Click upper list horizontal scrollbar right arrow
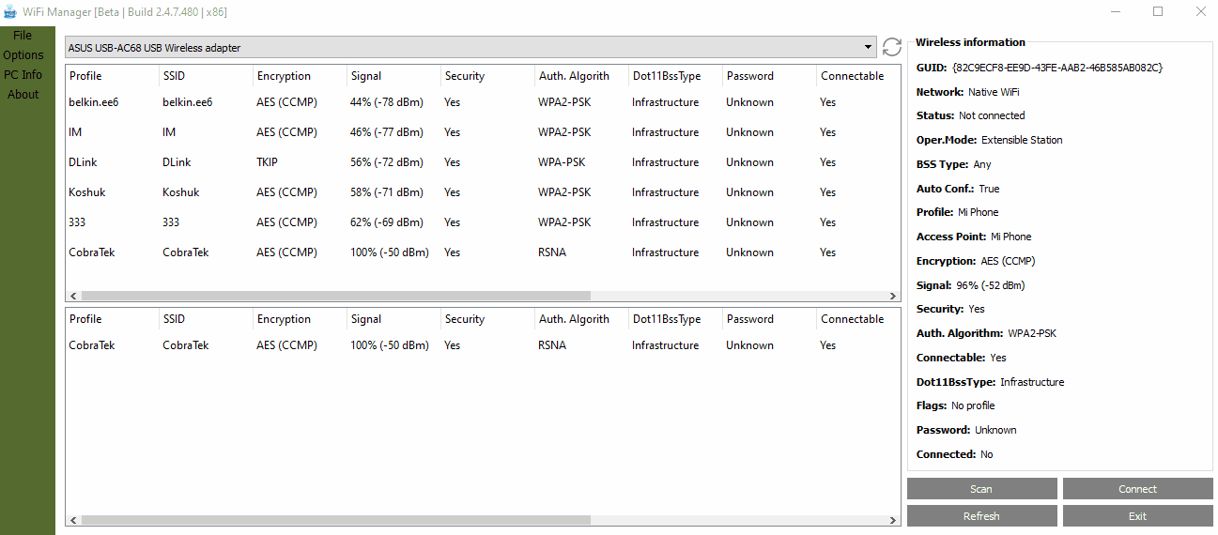 (x=893, y=296)
